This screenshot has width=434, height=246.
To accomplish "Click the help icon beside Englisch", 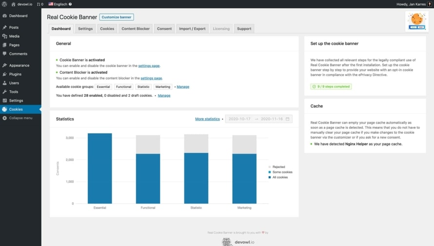I will 70,4.
